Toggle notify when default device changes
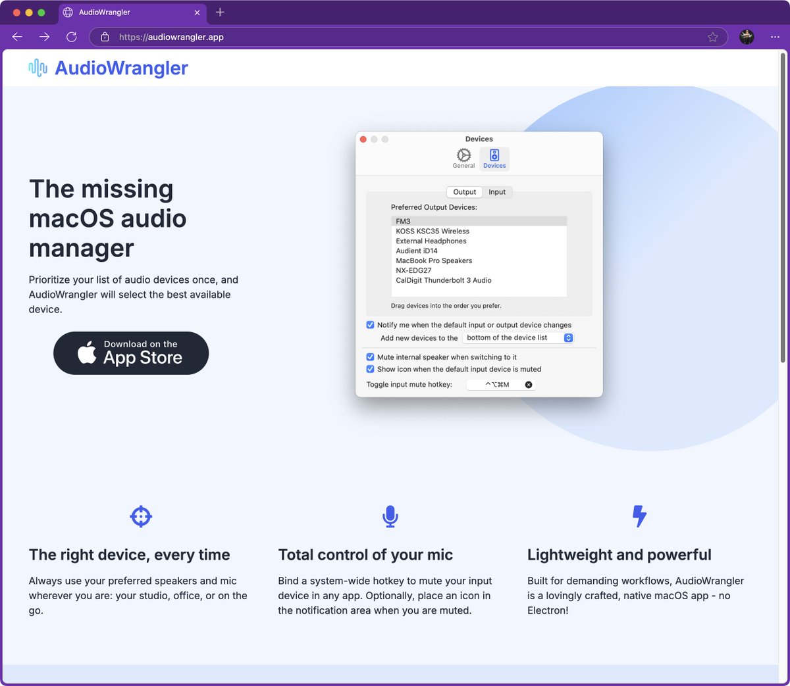 tap(370, 325)
